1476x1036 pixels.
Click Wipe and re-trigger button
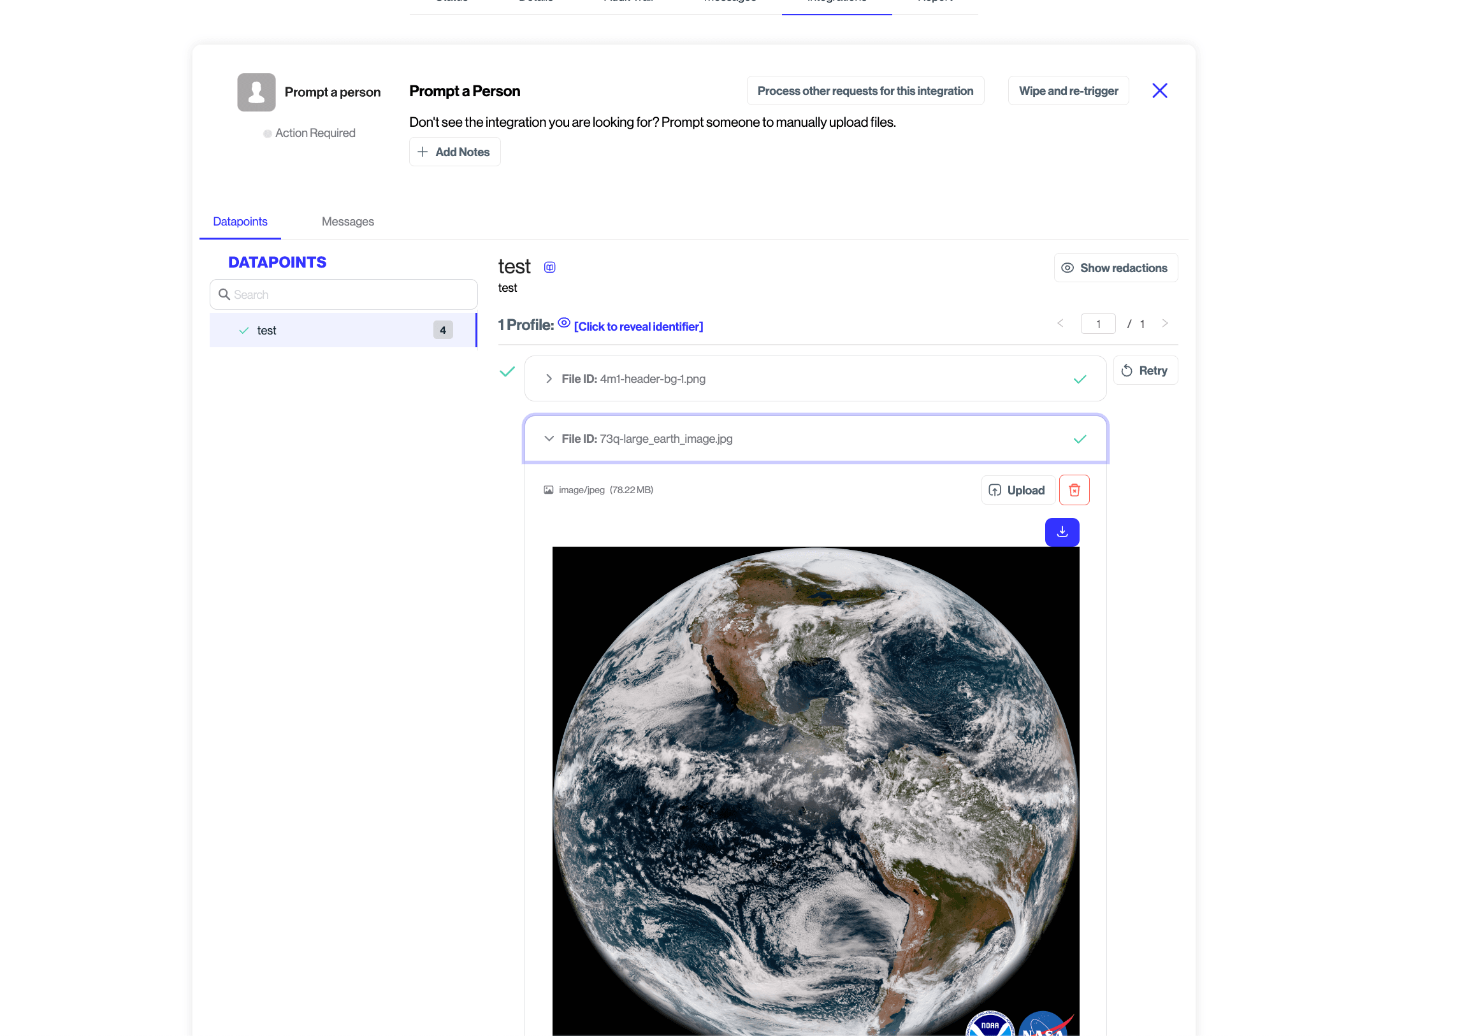pos(1067,90)
